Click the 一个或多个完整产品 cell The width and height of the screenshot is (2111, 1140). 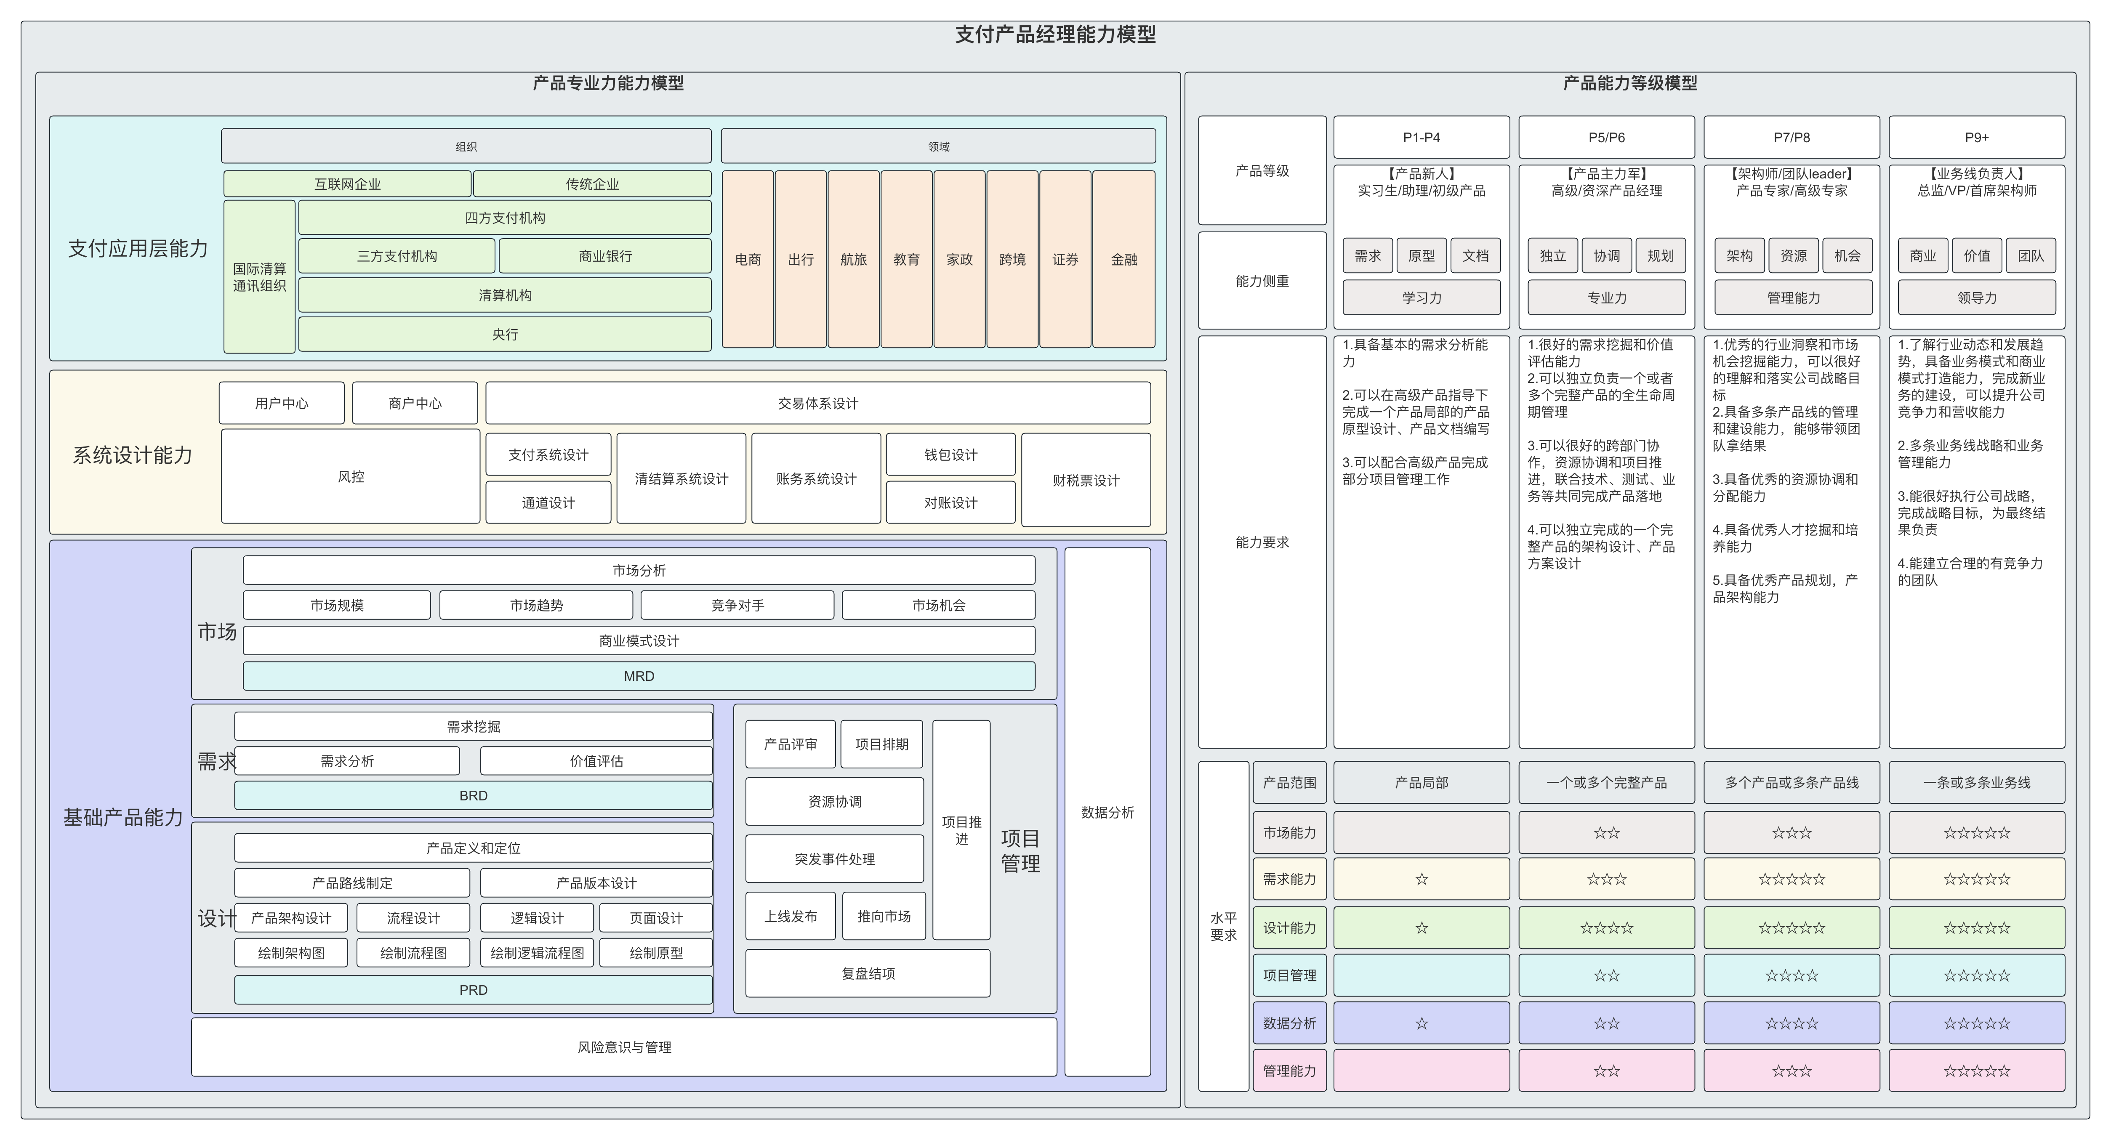tap(1605, 782)
